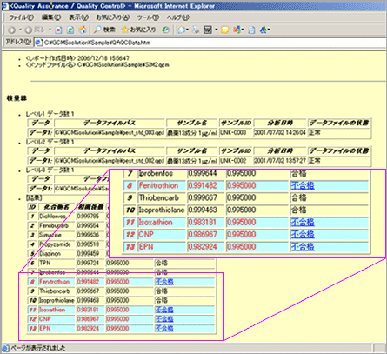The width and height of the screenshot is (387, 354).
Task: Click value 0.999724 in TPN row
Action: (88, 263)
